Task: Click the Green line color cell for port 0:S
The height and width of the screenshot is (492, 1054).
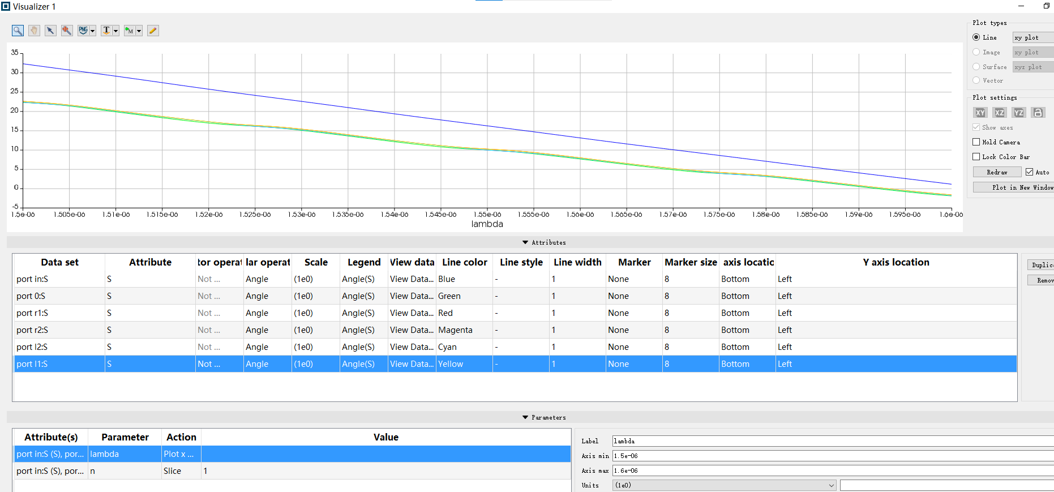Action: click(x=464, y=296)
